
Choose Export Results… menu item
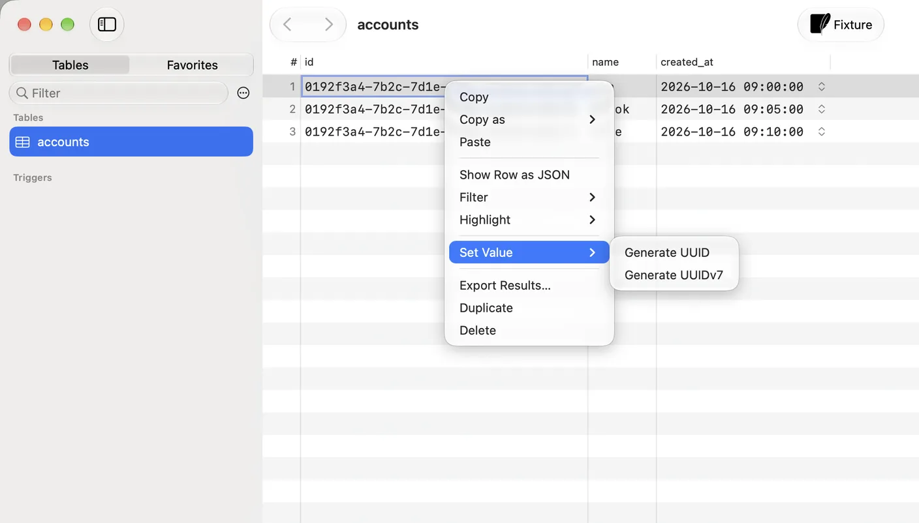click(529, 286)
